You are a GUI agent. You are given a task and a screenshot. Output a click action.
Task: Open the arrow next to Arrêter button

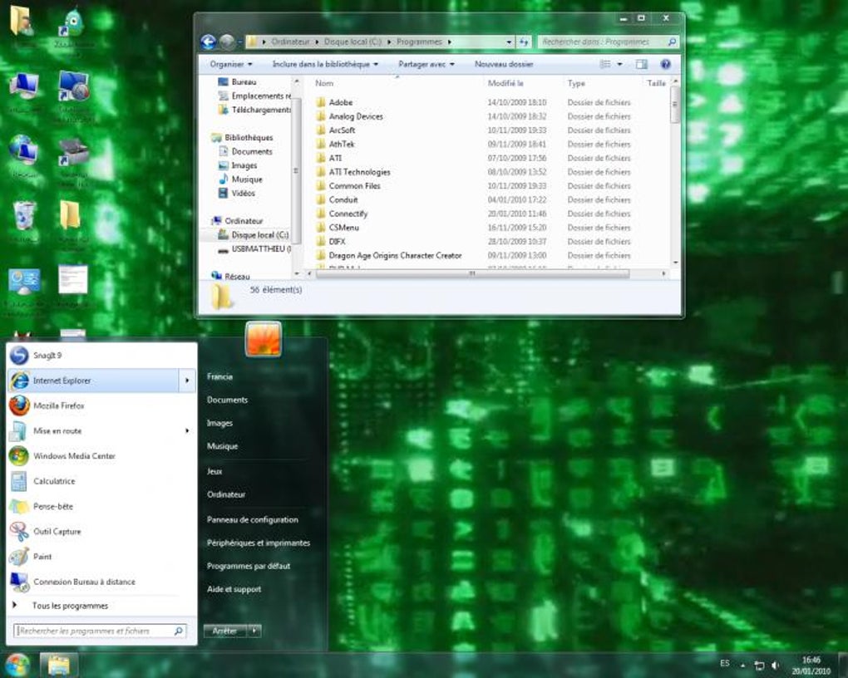pos(254,631)
